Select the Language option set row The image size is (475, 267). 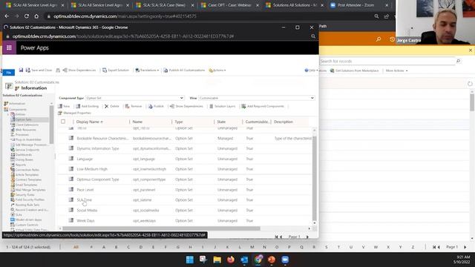185,159
